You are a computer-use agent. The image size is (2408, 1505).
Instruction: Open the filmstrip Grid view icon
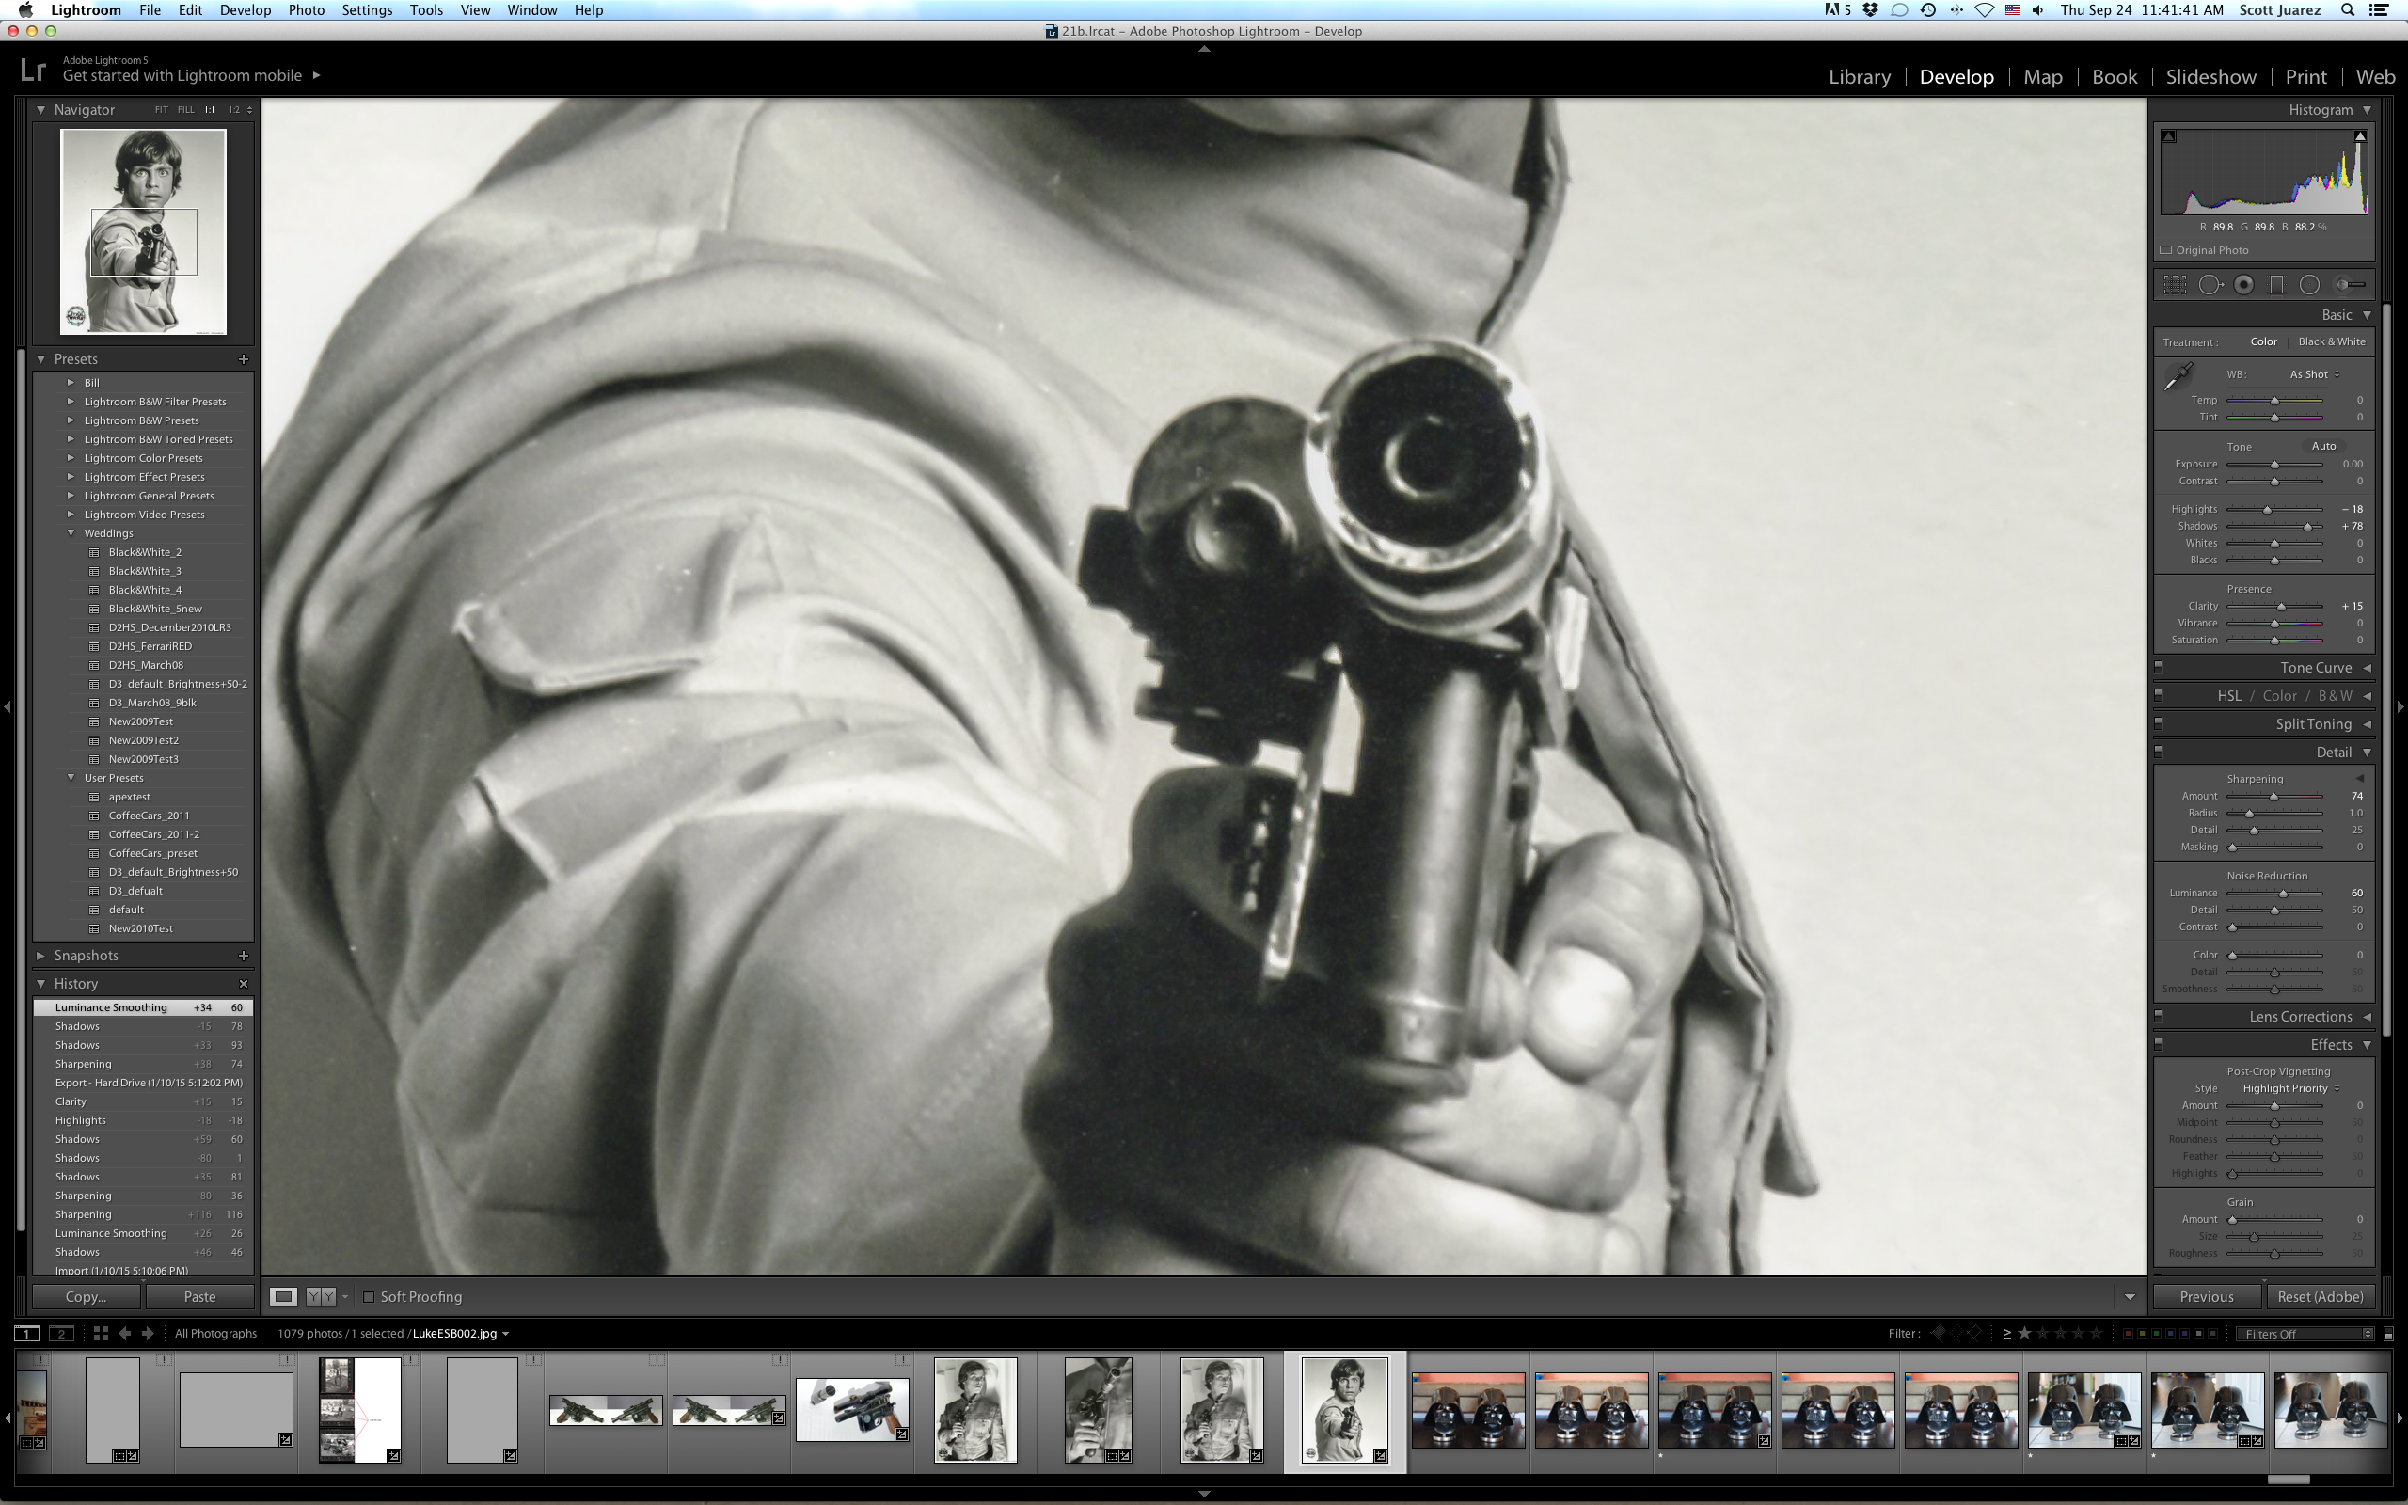(x=101, y=1333)
